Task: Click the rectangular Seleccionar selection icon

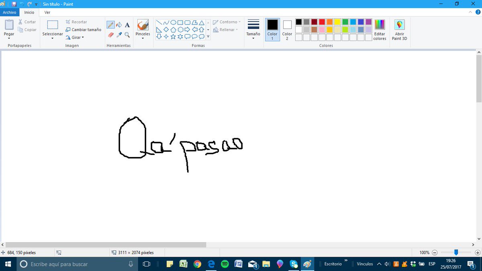Action: click(53, 25)
